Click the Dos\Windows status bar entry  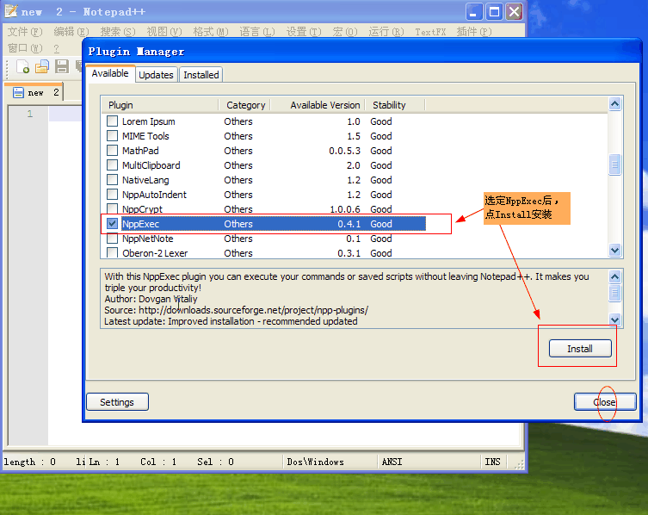[x=315, y=462]
